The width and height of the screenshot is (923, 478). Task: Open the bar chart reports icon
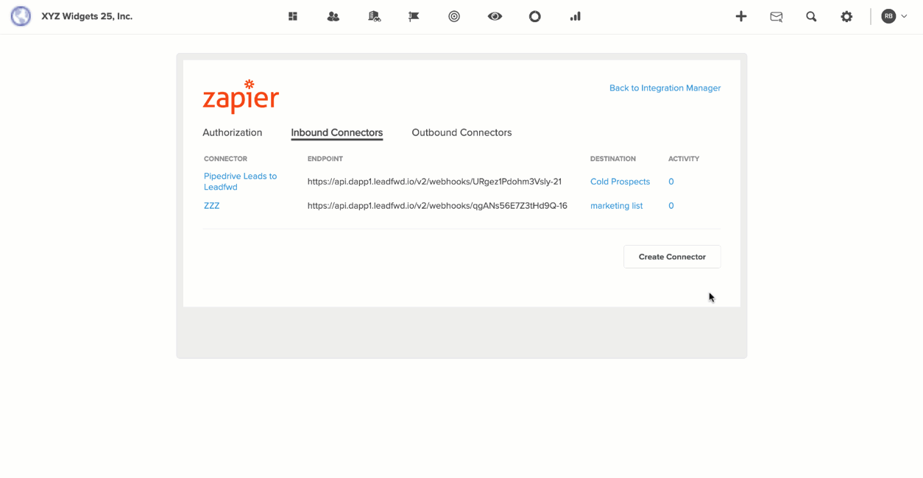(x=576, y=16)
